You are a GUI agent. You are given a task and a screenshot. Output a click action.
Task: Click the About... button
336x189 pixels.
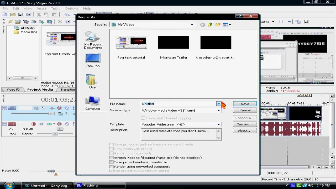(x=245, y=130)
